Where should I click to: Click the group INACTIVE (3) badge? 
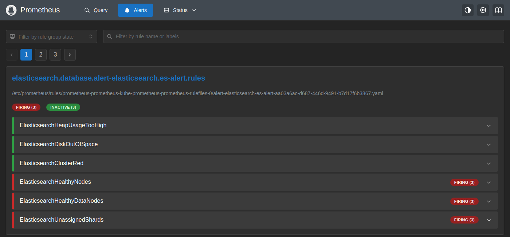coord(63,107)
